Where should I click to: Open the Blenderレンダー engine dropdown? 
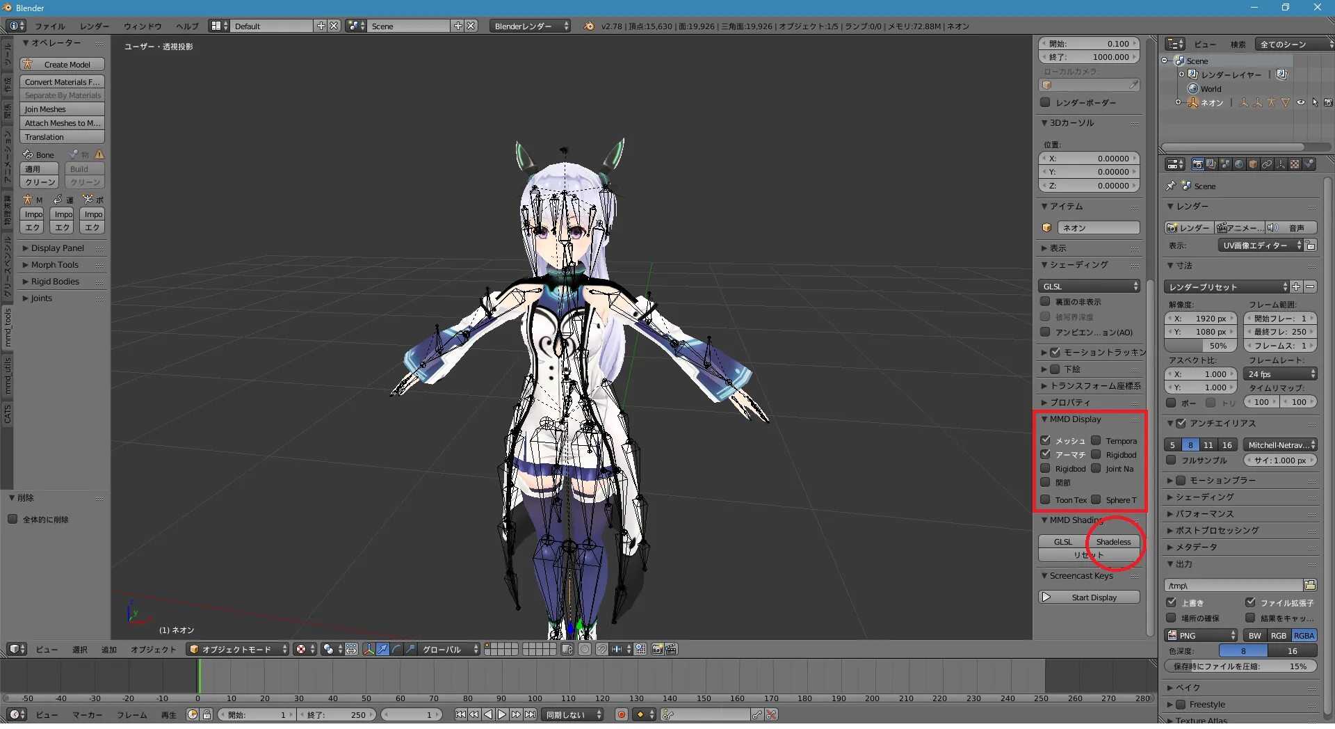click(530, 26)
